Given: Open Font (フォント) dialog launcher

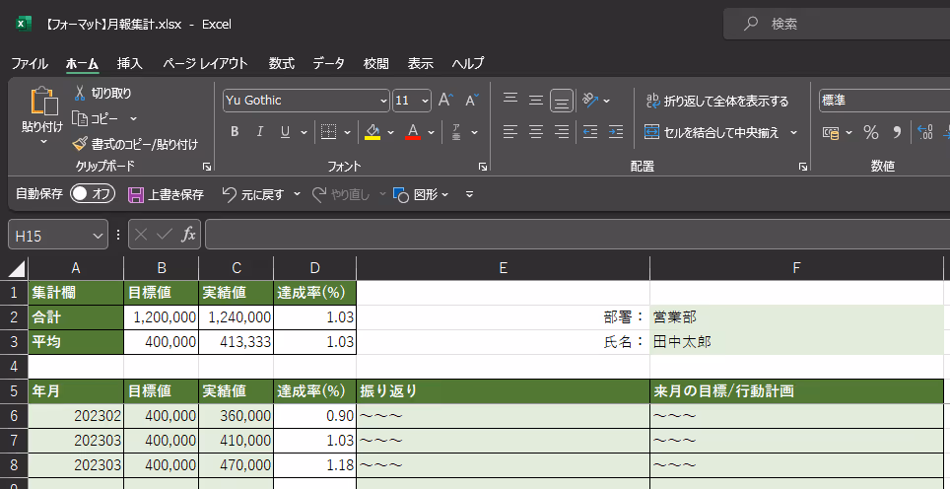Looking at the screenshot, I should click(483, 167).
